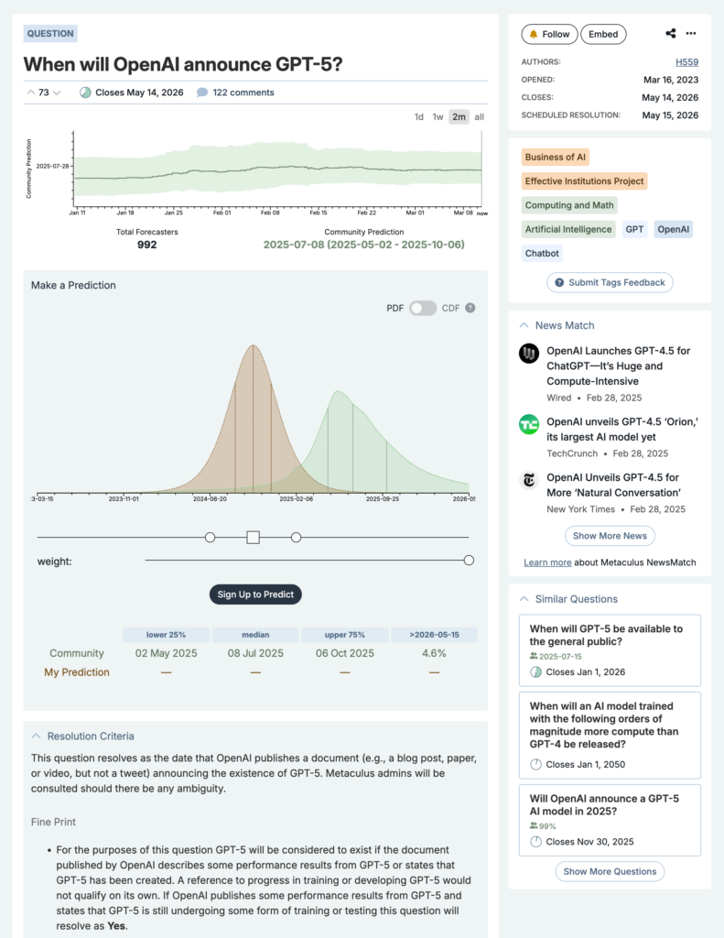
Task: Select the all chart range
Action: click(x=480, y=117)
